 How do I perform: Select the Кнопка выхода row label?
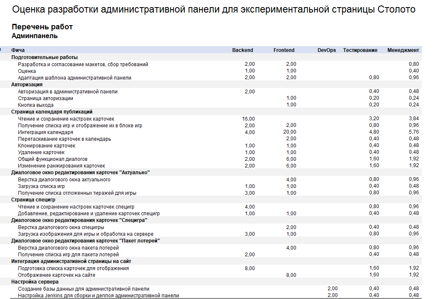click(x=36, y=105)
